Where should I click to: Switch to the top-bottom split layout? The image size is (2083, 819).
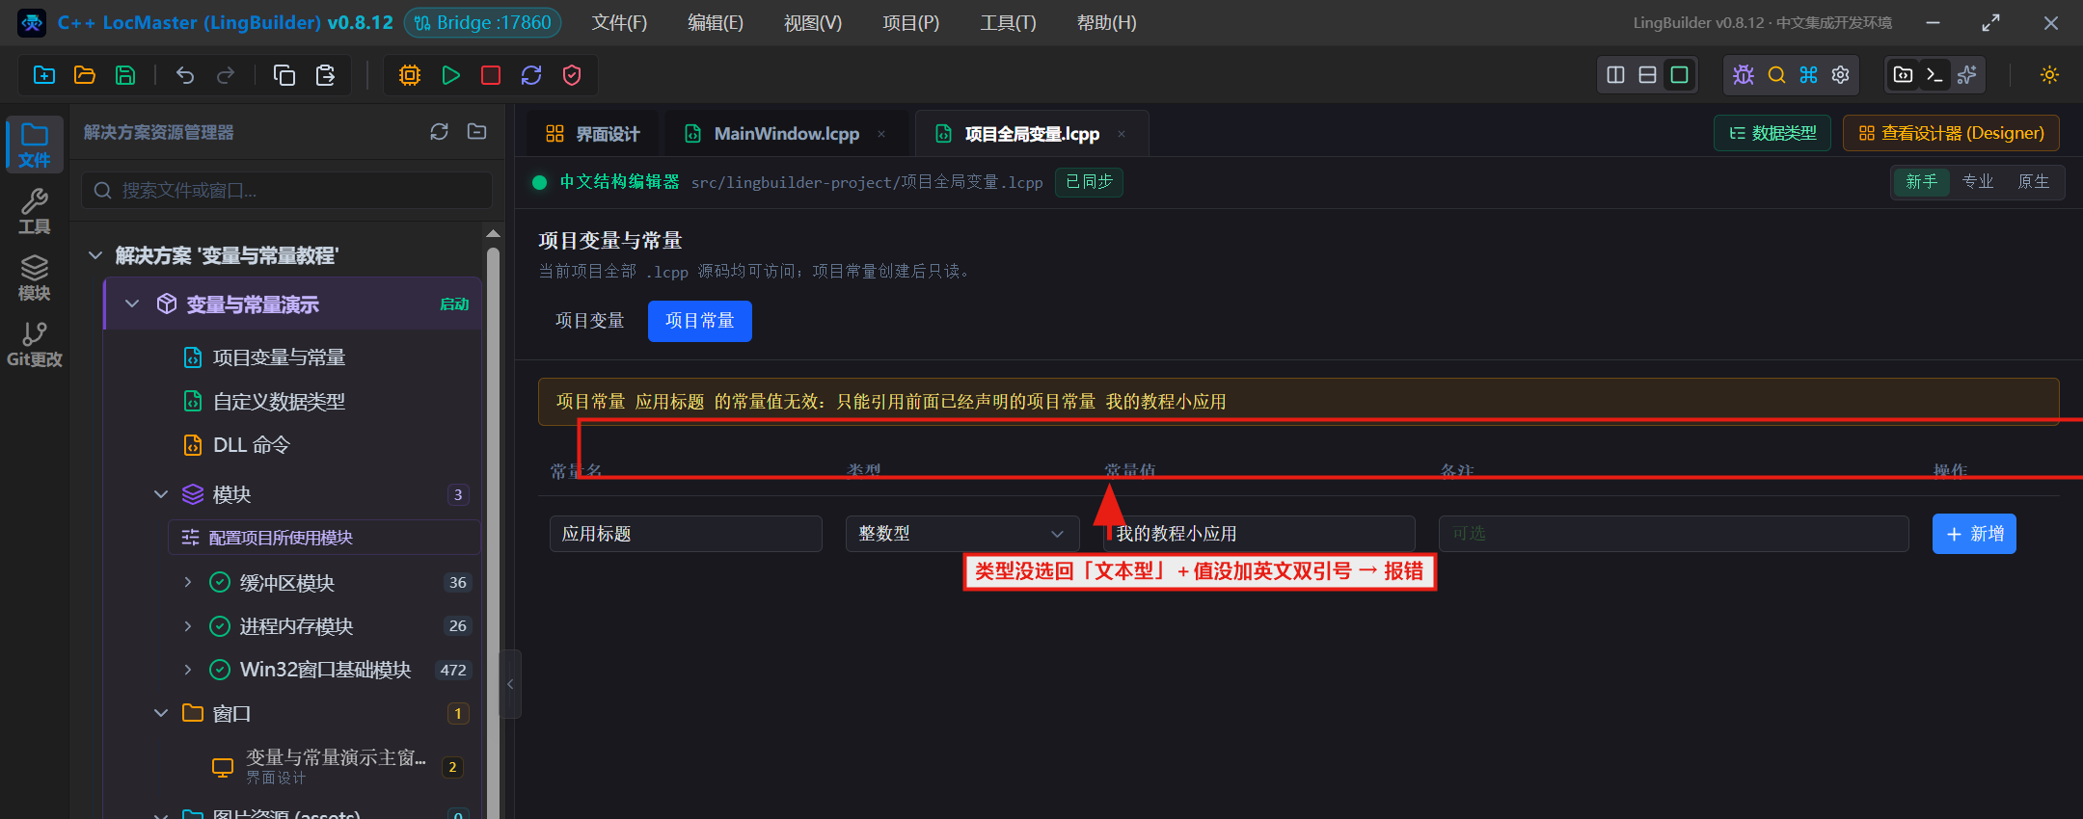click(1648, 75)
